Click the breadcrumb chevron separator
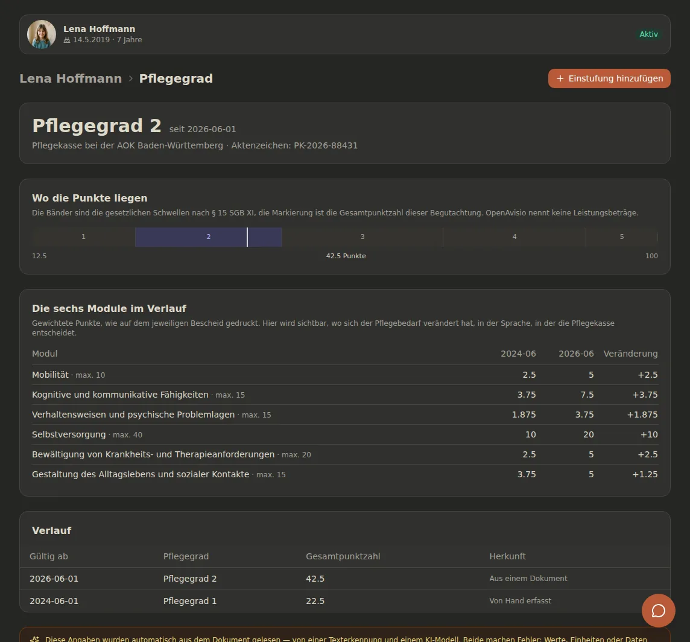Viewport: 690px width, 642px height. coord(131,78)
